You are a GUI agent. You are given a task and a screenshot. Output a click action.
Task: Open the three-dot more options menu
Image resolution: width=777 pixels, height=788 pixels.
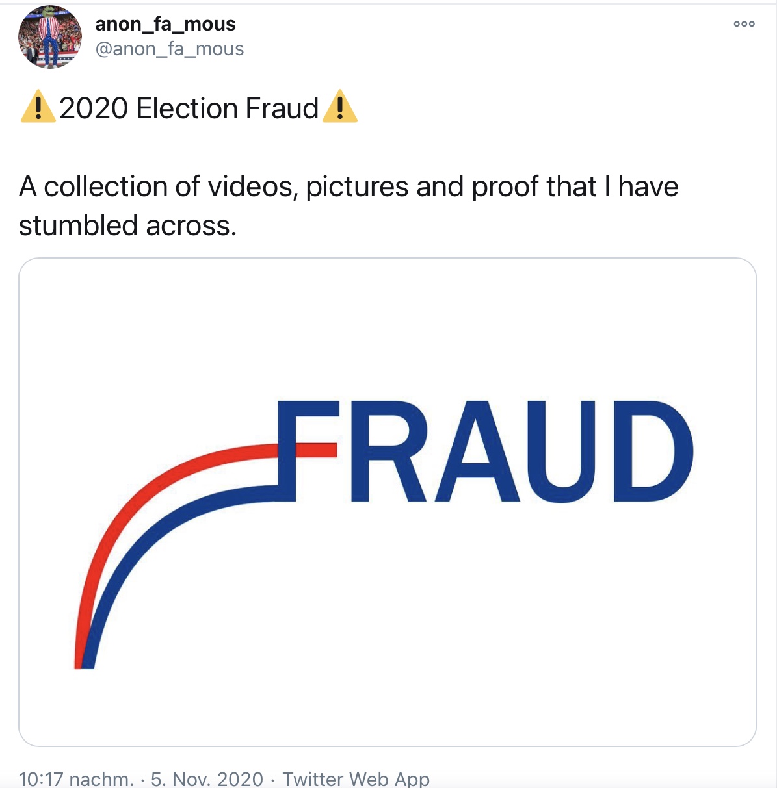click(x=744, y=24)
